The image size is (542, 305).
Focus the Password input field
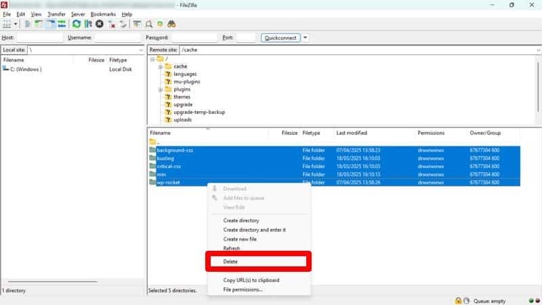(194, 37)
